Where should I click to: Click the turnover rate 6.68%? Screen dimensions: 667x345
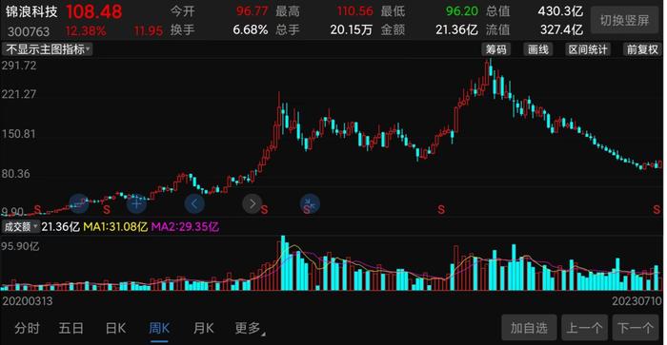coord(251,29)
